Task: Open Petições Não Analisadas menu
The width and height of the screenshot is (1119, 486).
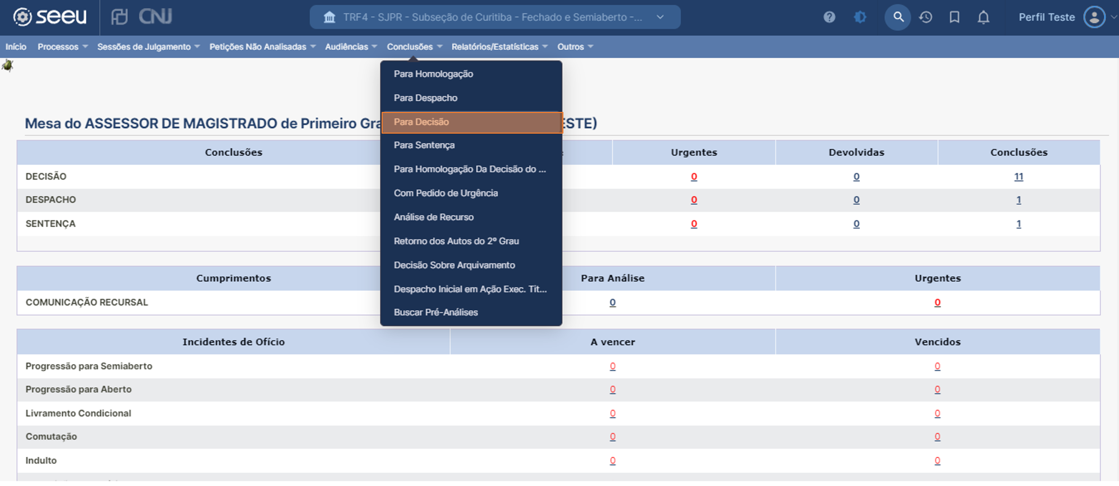Action: [262, 47]
